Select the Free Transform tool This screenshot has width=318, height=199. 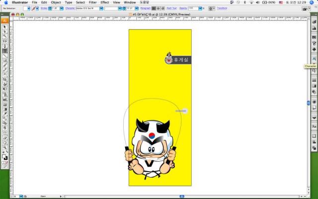coord(5,89)
